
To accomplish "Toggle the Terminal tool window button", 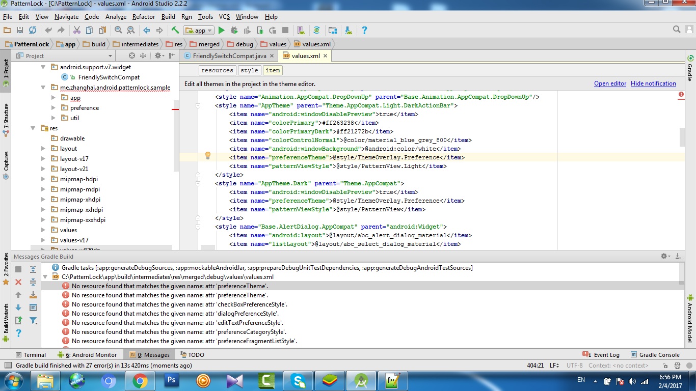I will [30, 355].
